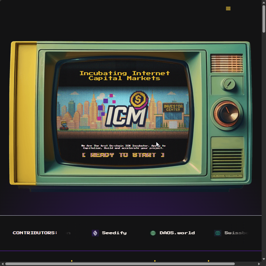
Task: Click the Incubating Internet Capital Markets headline
Action: [x=125, y=76]
